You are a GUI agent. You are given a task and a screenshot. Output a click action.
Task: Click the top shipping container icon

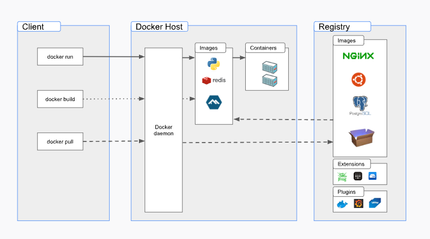point(270,67)
